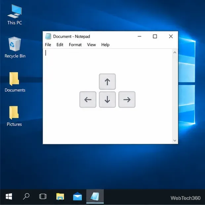Launch File Explorer from taskbar
205x205 pixels.
(x=60, y=196)
